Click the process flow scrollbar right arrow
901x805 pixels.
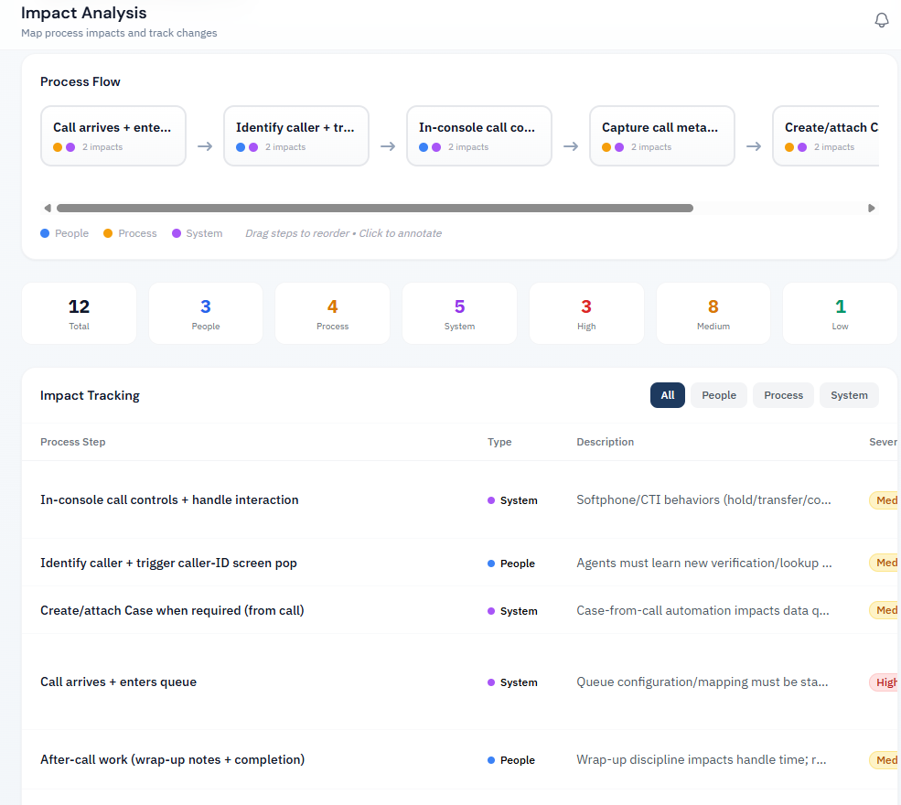872,208
